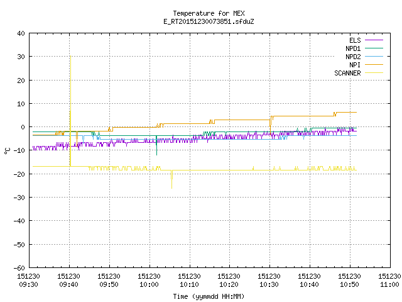Image resolution: width=402 pixels, height=302 pixels.
Task: Click the y-axis label -20
Action: 19,174
